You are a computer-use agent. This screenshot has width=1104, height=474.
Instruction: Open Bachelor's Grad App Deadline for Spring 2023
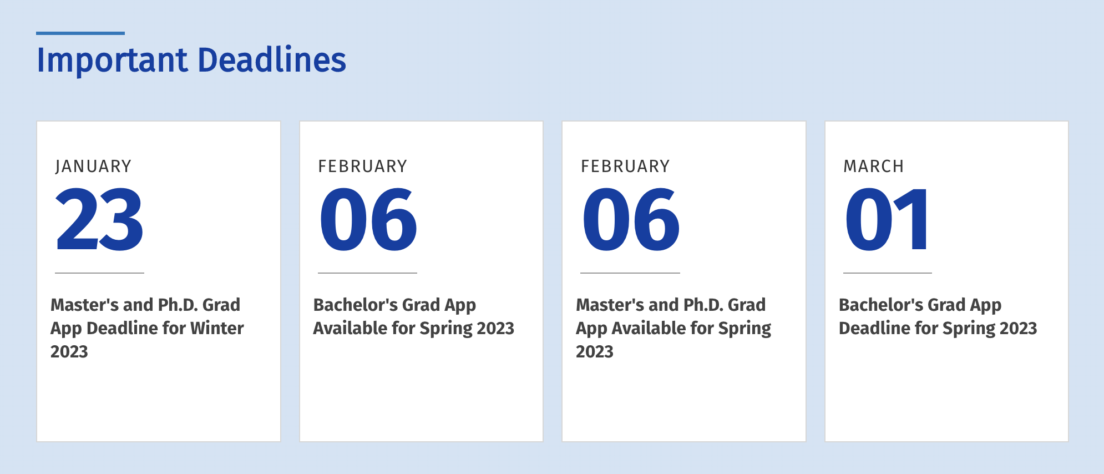point(938,316)
